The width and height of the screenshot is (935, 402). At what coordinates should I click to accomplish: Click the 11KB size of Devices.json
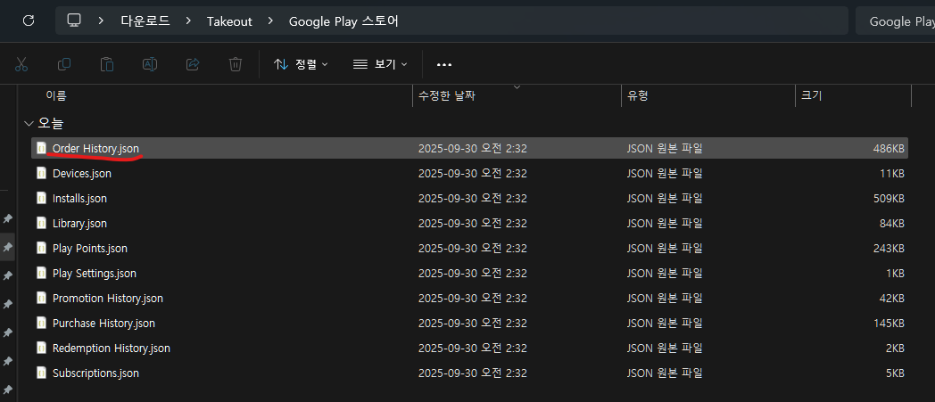click(x=892, y=173)
